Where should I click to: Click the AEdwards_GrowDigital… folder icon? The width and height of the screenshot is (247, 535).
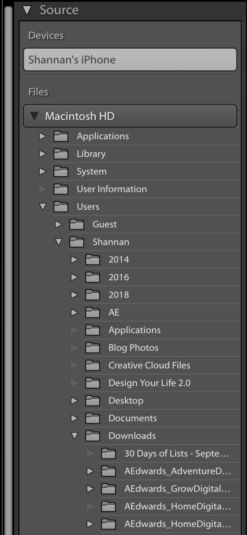[x=109, y=489]
